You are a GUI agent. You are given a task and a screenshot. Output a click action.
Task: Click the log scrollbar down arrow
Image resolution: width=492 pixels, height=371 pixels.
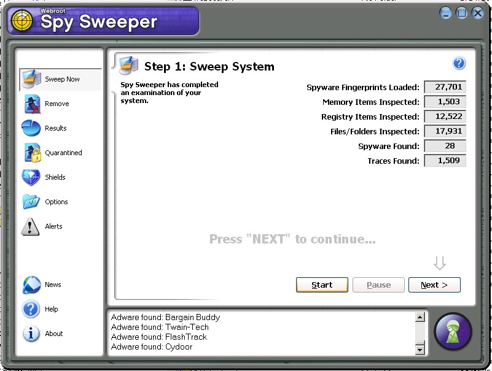(420, 350)
